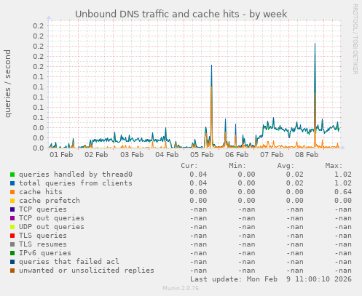Click the 'TCP out queries' legend label
The image size is (362, 296).
[52, 218]
